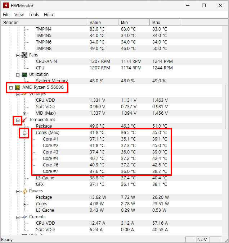Image resolution: width=229 pixels, height=243 pixels.
Task: Minimize the HWMonitor window
Action: 188,6
